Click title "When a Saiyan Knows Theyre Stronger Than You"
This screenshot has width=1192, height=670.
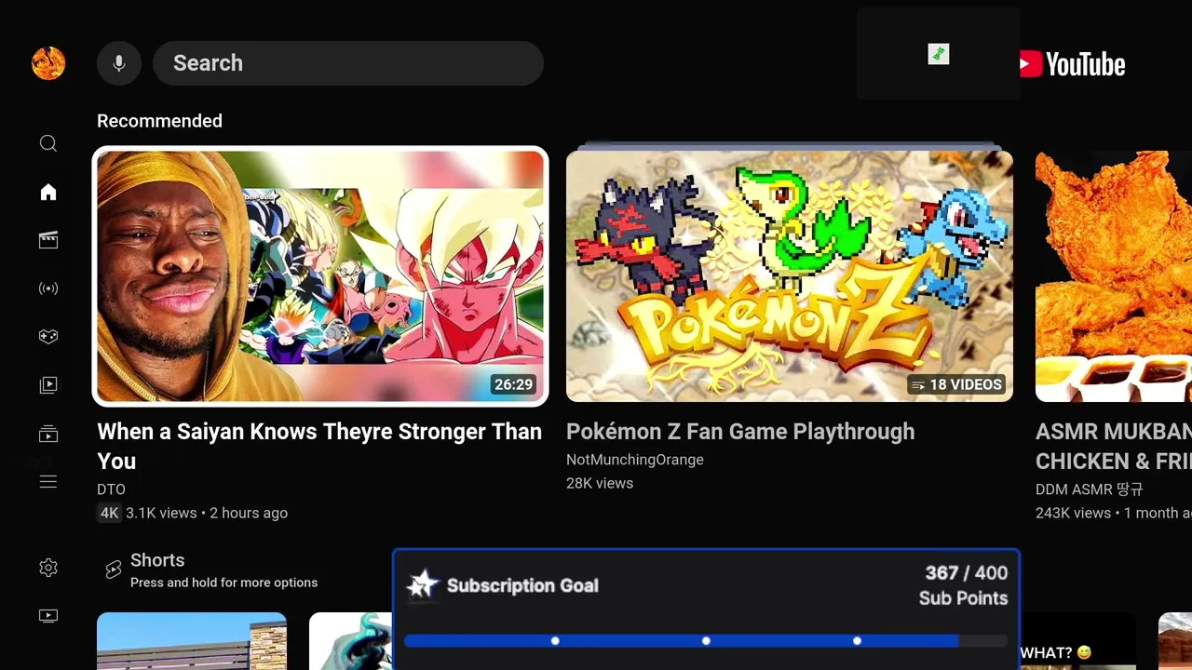(319, 446)
